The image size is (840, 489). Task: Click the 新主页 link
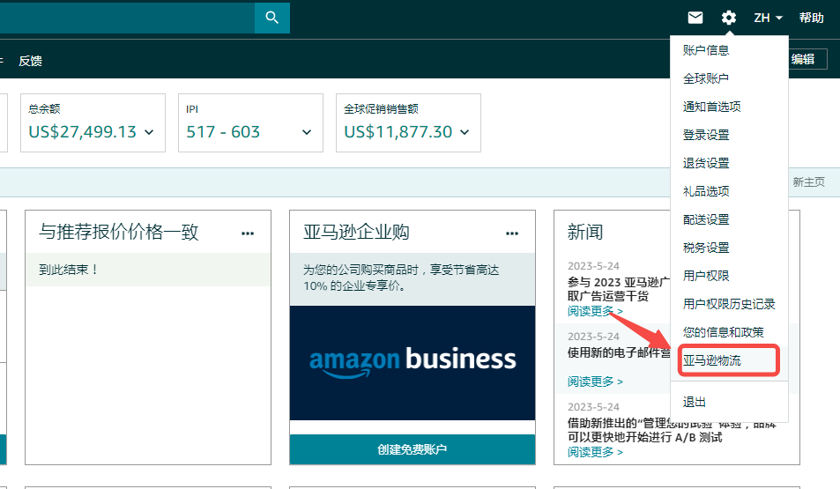808,182
